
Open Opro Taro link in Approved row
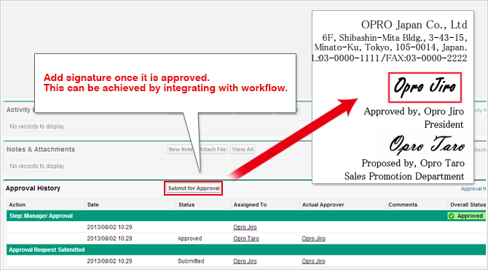pyautogui.click(x=246, y=239)
